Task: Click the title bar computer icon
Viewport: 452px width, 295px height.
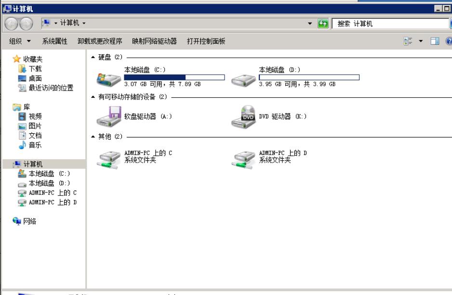Action: [x=7, y=9]
